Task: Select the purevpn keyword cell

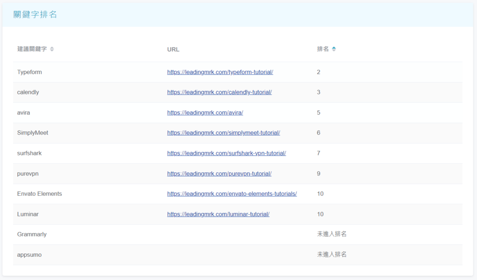Action: (27, 173)
